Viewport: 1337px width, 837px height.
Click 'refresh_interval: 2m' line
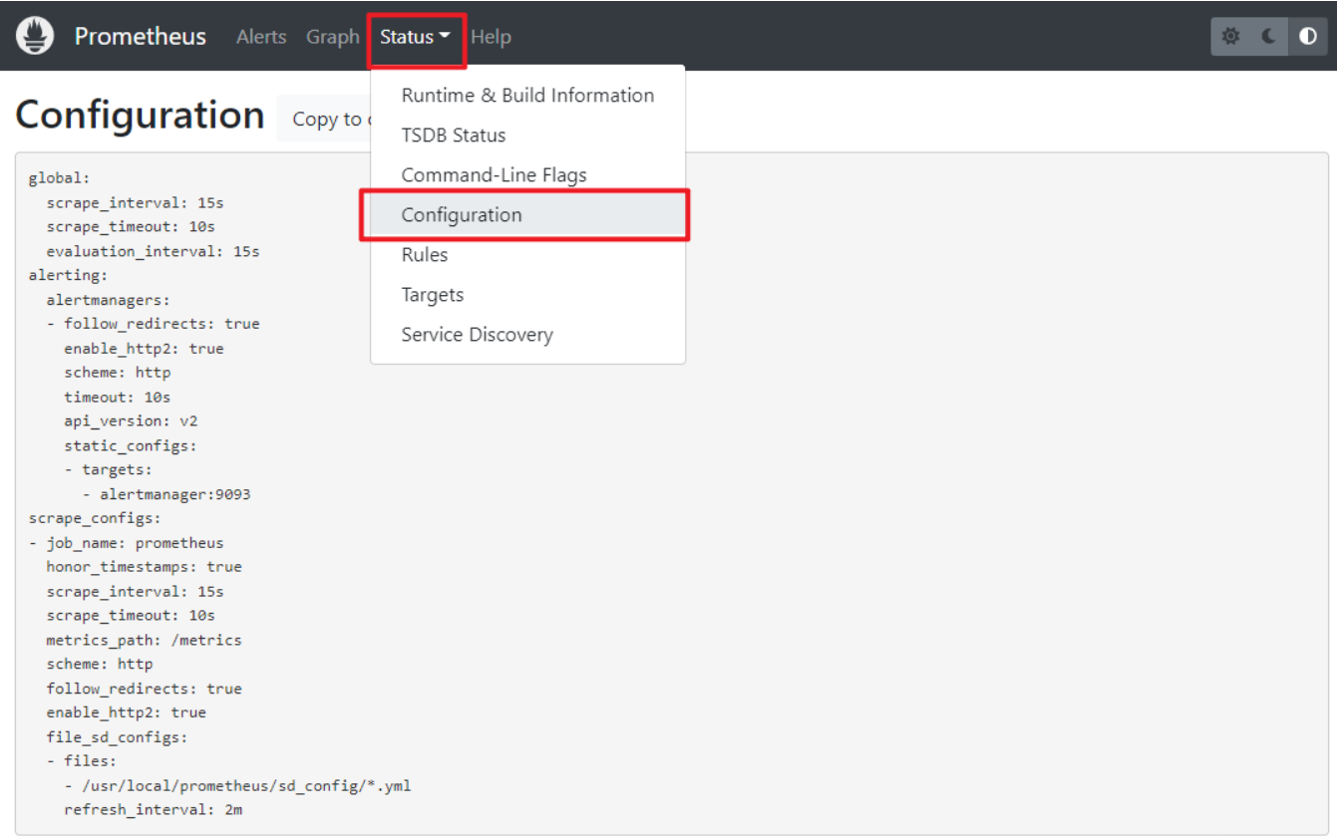pos(153,810)
